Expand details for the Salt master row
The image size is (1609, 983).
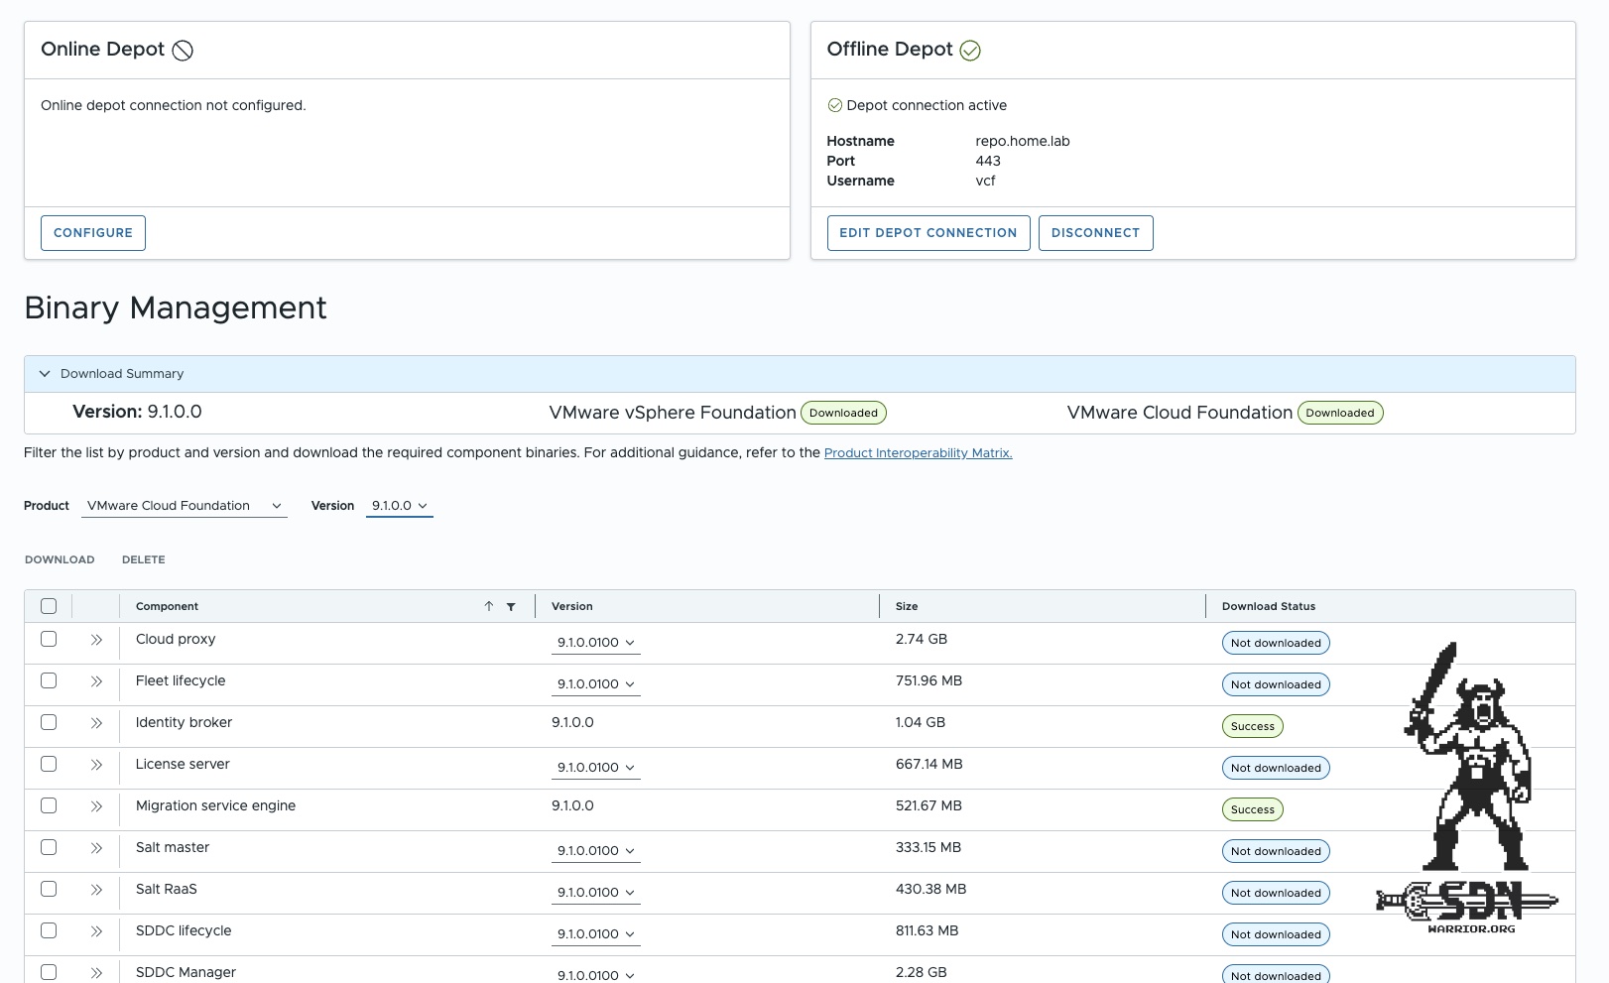96,848
